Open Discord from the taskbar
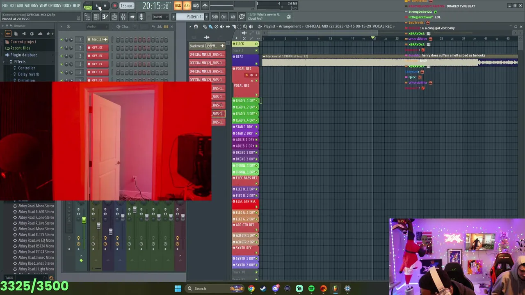This screenshot has width=525, height=295. pyautogui.click(x=275, y=288)
